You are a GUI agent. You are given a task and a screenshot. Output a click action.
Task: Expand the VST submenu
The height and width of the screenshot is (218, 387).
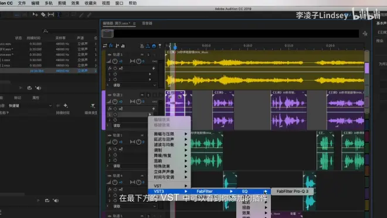[169, 186]
